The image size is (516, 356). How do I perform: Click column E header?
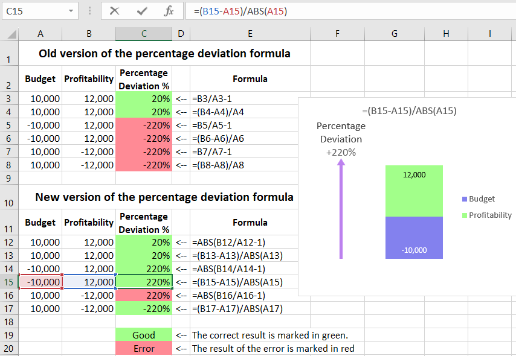pos(250,34)
